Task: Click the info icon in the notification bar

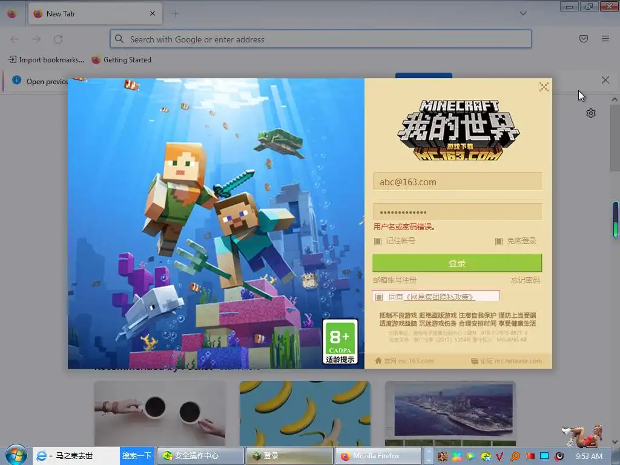Action: click(x=16, y=81)
